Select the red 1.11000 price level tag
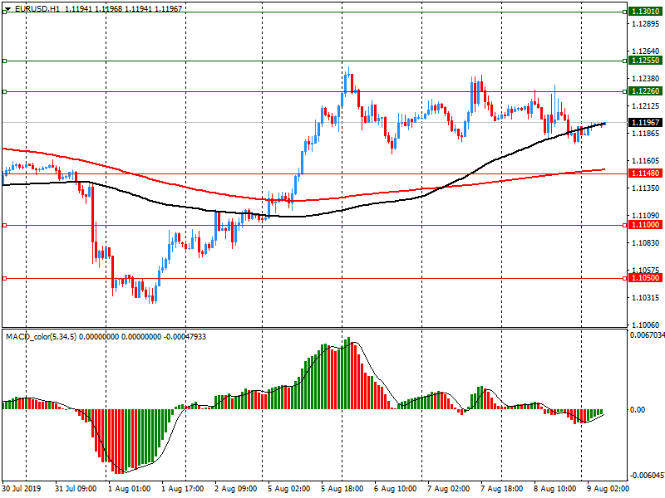 tap(646, 225)
